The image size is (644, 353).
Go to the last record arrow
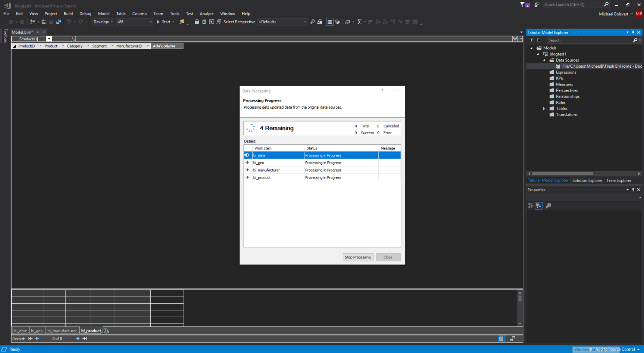[x=85, y=339]
